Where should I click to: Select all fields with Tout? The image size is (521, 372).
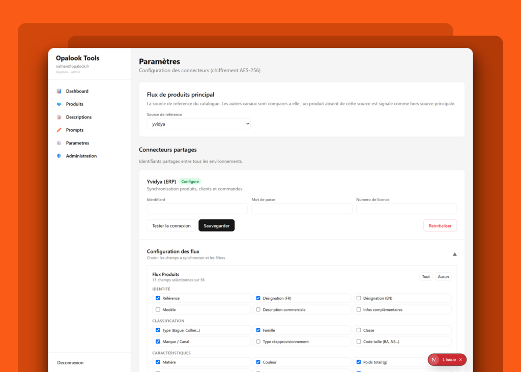(426, 277)
